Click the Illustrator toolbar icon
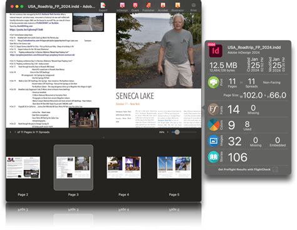 click(x=177, y=7)
